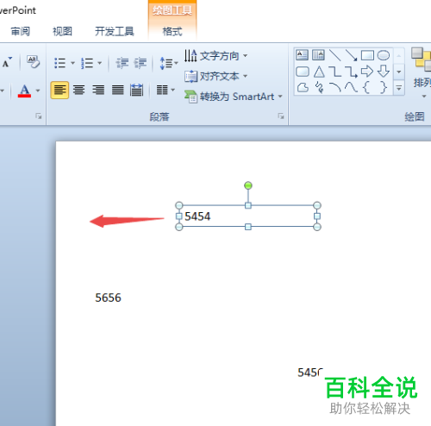Select the freeform shape tool
The image size is (431, 426).
tap(303, 87)
